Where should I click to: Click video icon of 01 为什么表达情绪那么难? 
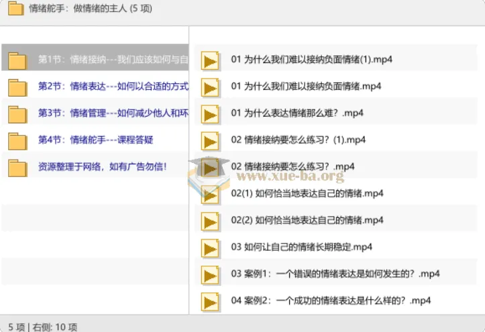210,115
